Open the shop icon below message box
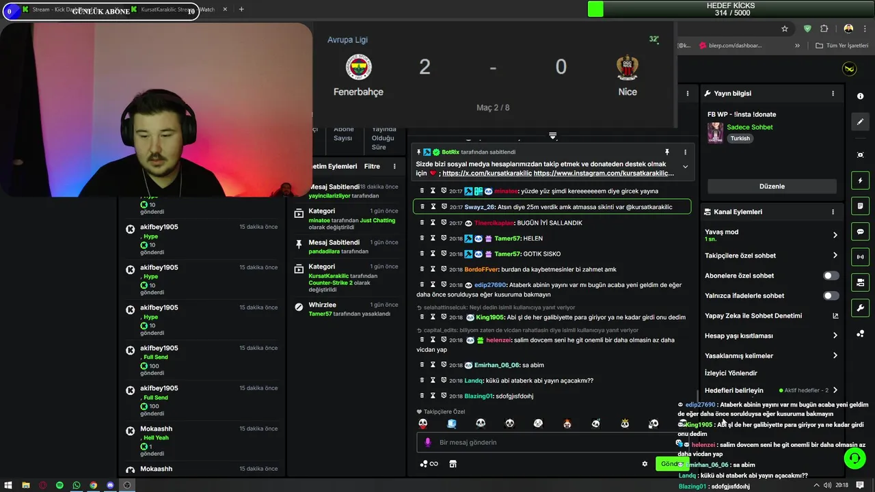 point(453,464)
